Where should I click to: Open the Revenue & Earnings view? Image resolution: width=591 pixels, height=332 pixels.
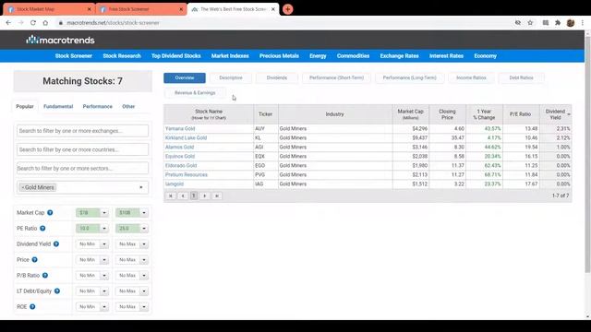(x=195, y=92)
